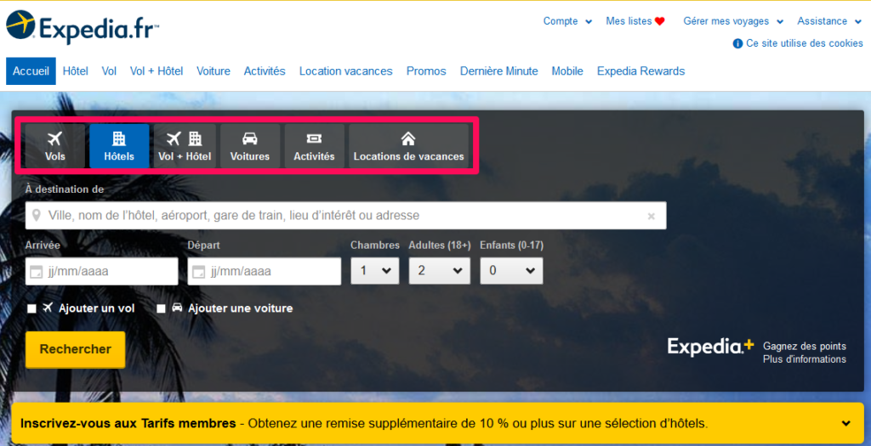This screenshot has height=446, width=871.
Task: Choose the Vol + Hôtel combo icon
Action: (x=185, y=139)
